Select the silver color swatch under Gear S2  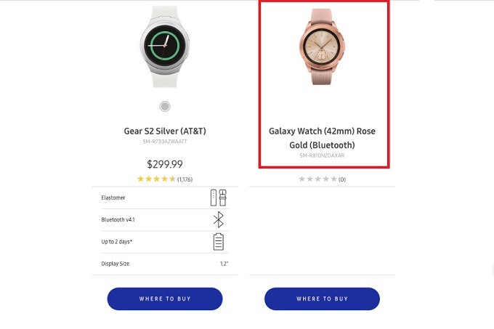pyautogui.click(x=165, y=107)
